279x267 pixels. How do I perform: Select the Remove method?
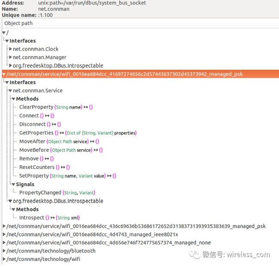tap(36, 159)
